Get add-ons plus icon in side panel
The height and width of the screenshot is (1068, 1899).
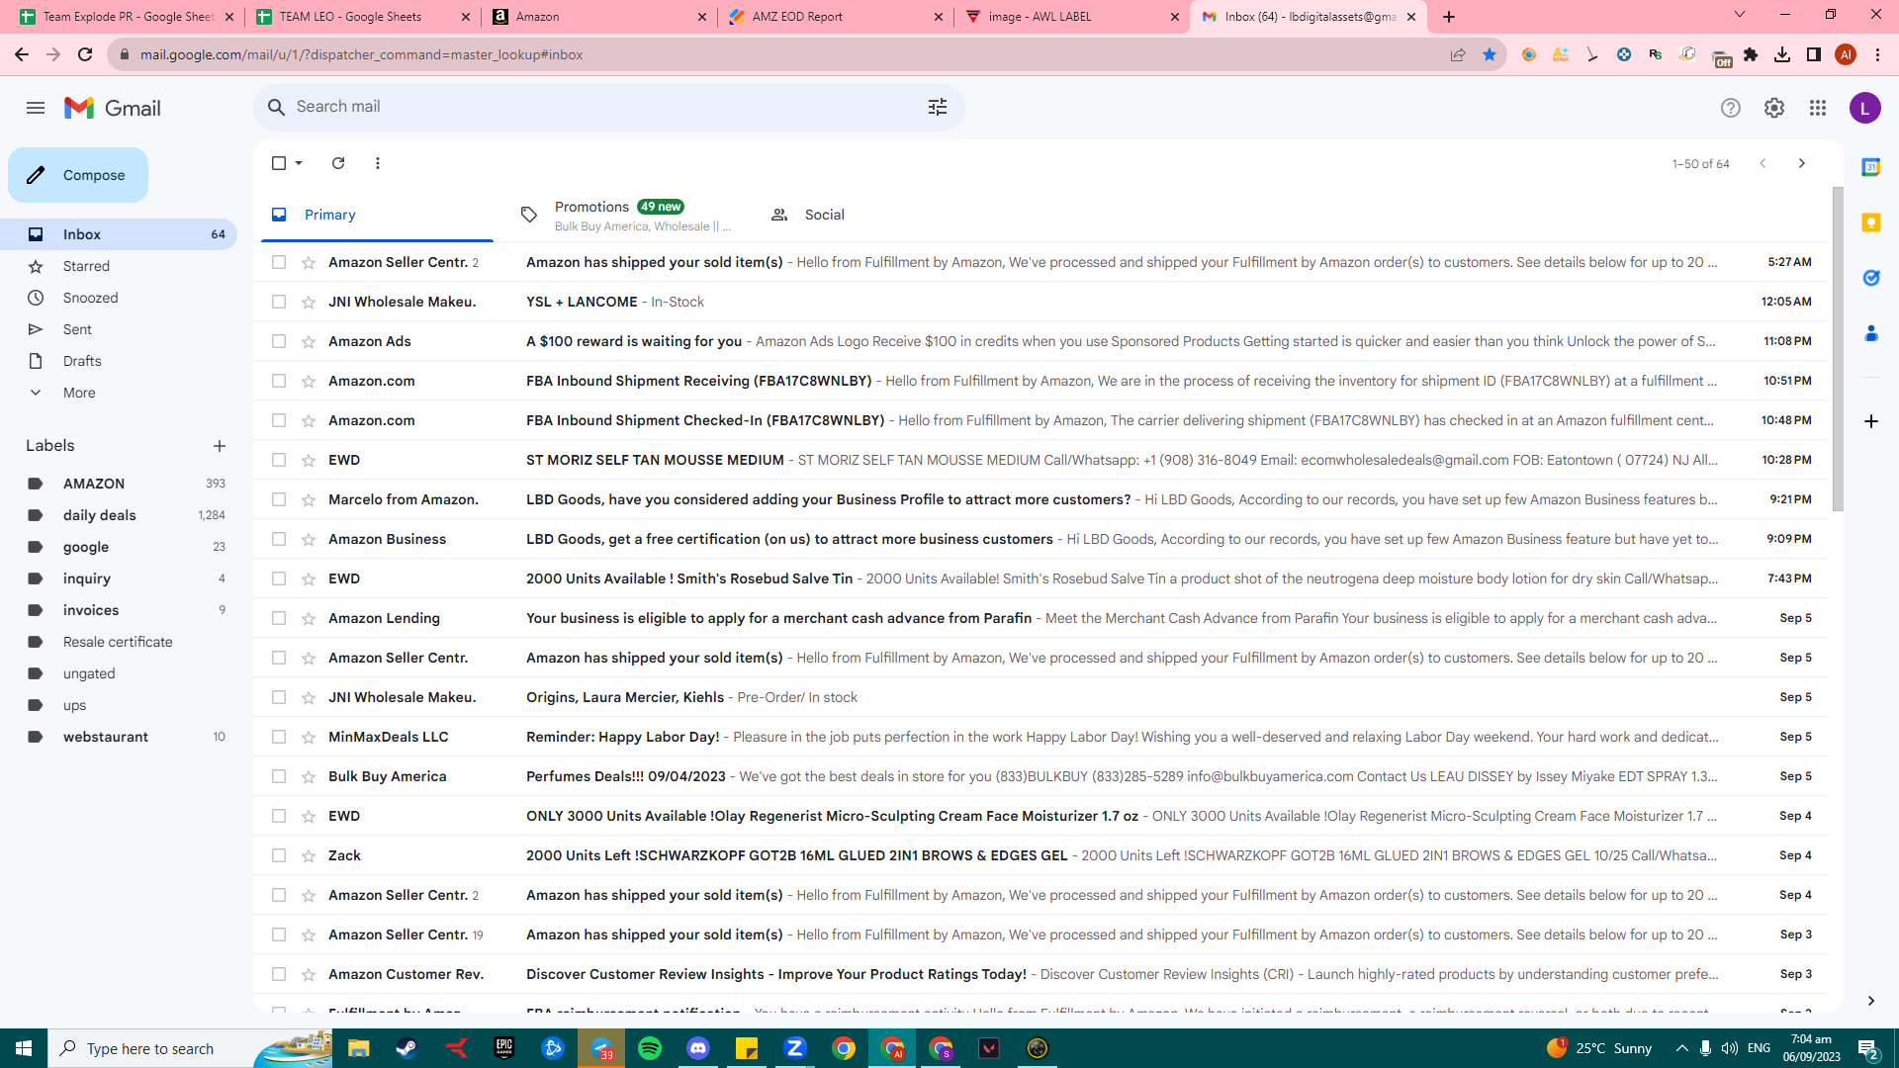pyautogui.click(x=1870, y=421)
